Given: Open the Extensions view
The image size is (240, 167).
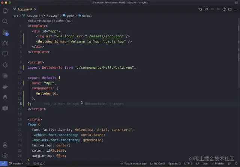Looking at the screenshot, I should [5, 65].
